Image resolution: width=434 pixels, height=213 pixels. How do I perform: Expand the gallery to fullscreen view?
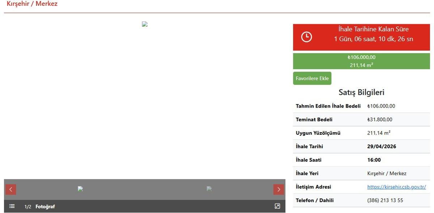(x=277, y=207)
